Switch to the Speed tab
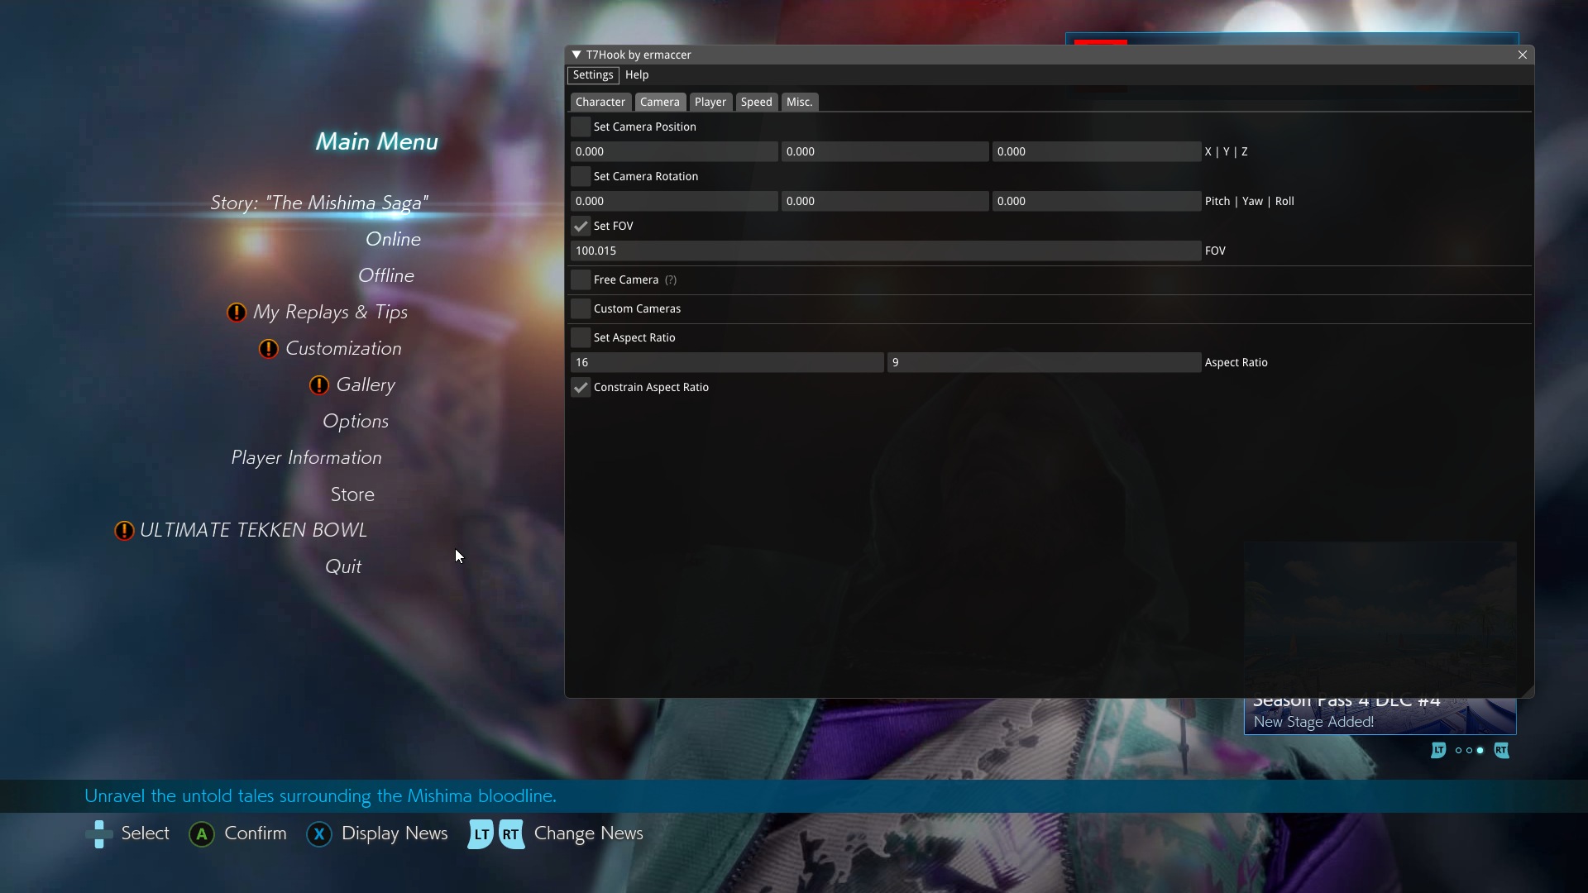Image resolution: width=1588 pixels, height=893 pixels. pos(756,100)
